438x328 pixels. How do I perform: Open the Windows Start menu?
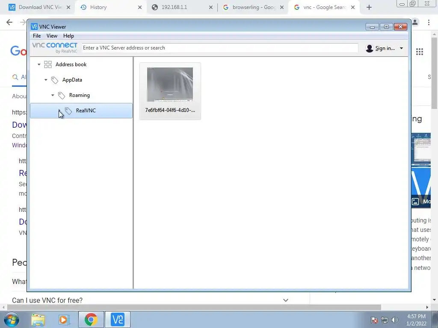(12, 319)
